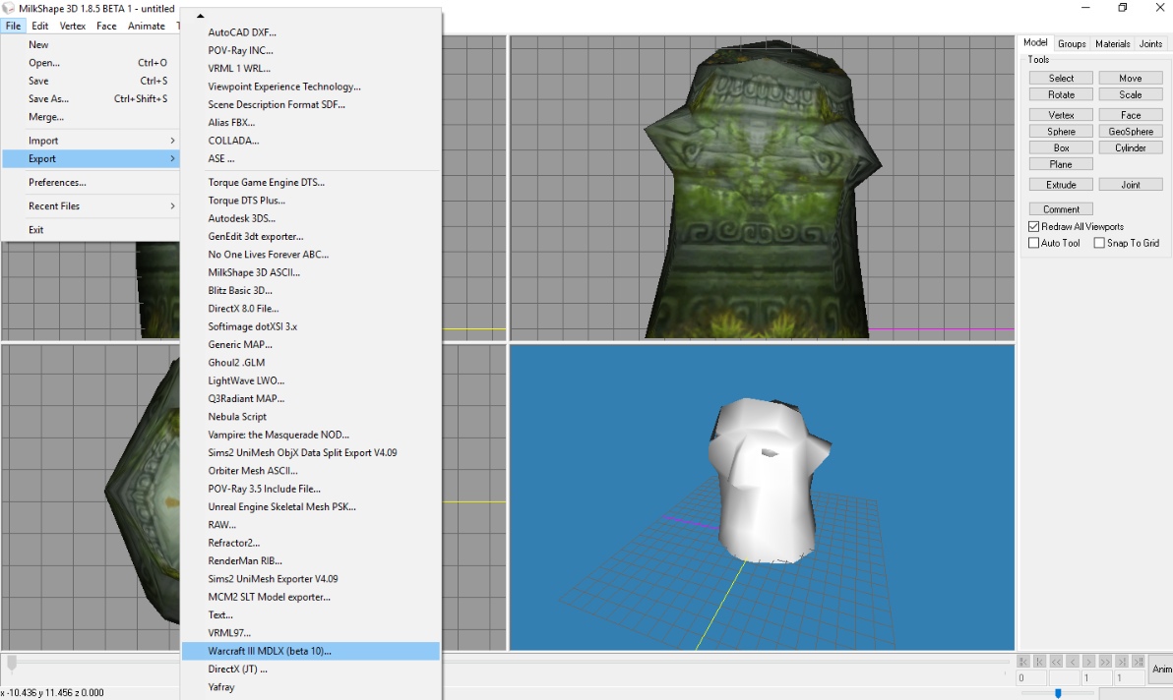Open the Export submenu arrow
Image resolution: width=1173 pixels, height=700 pixels.
(x=173, y=158)
